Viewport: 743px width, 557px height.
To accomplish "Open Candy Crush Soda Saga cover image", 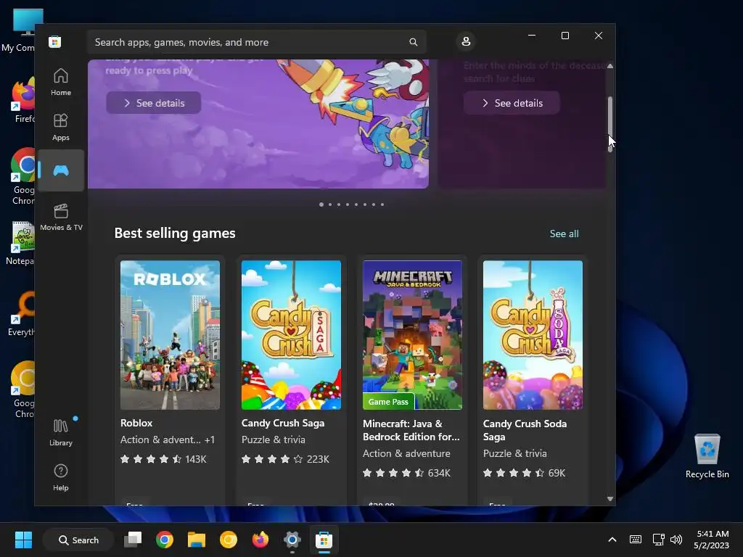I will (533, 335).
